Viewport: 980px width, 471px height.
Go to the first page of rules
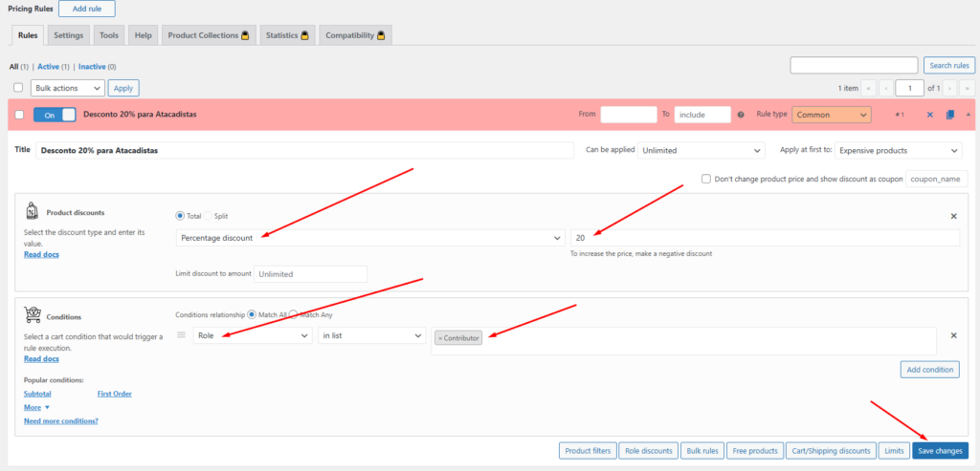point(868,88)
